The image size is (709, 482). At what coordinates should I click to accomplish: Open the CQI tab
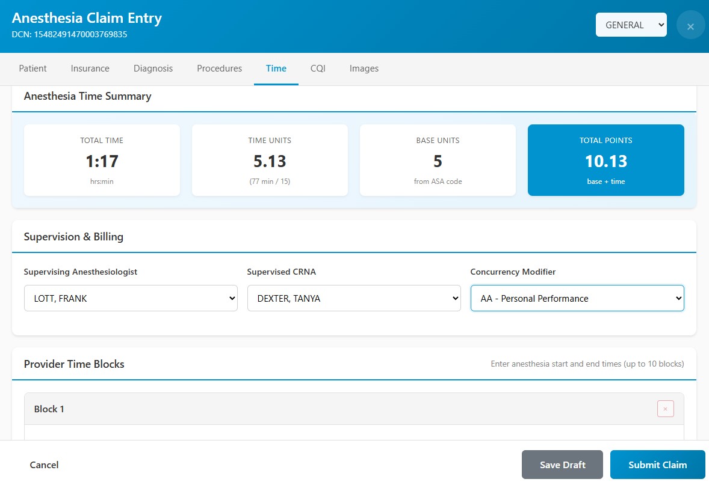[x=317, y=69]
